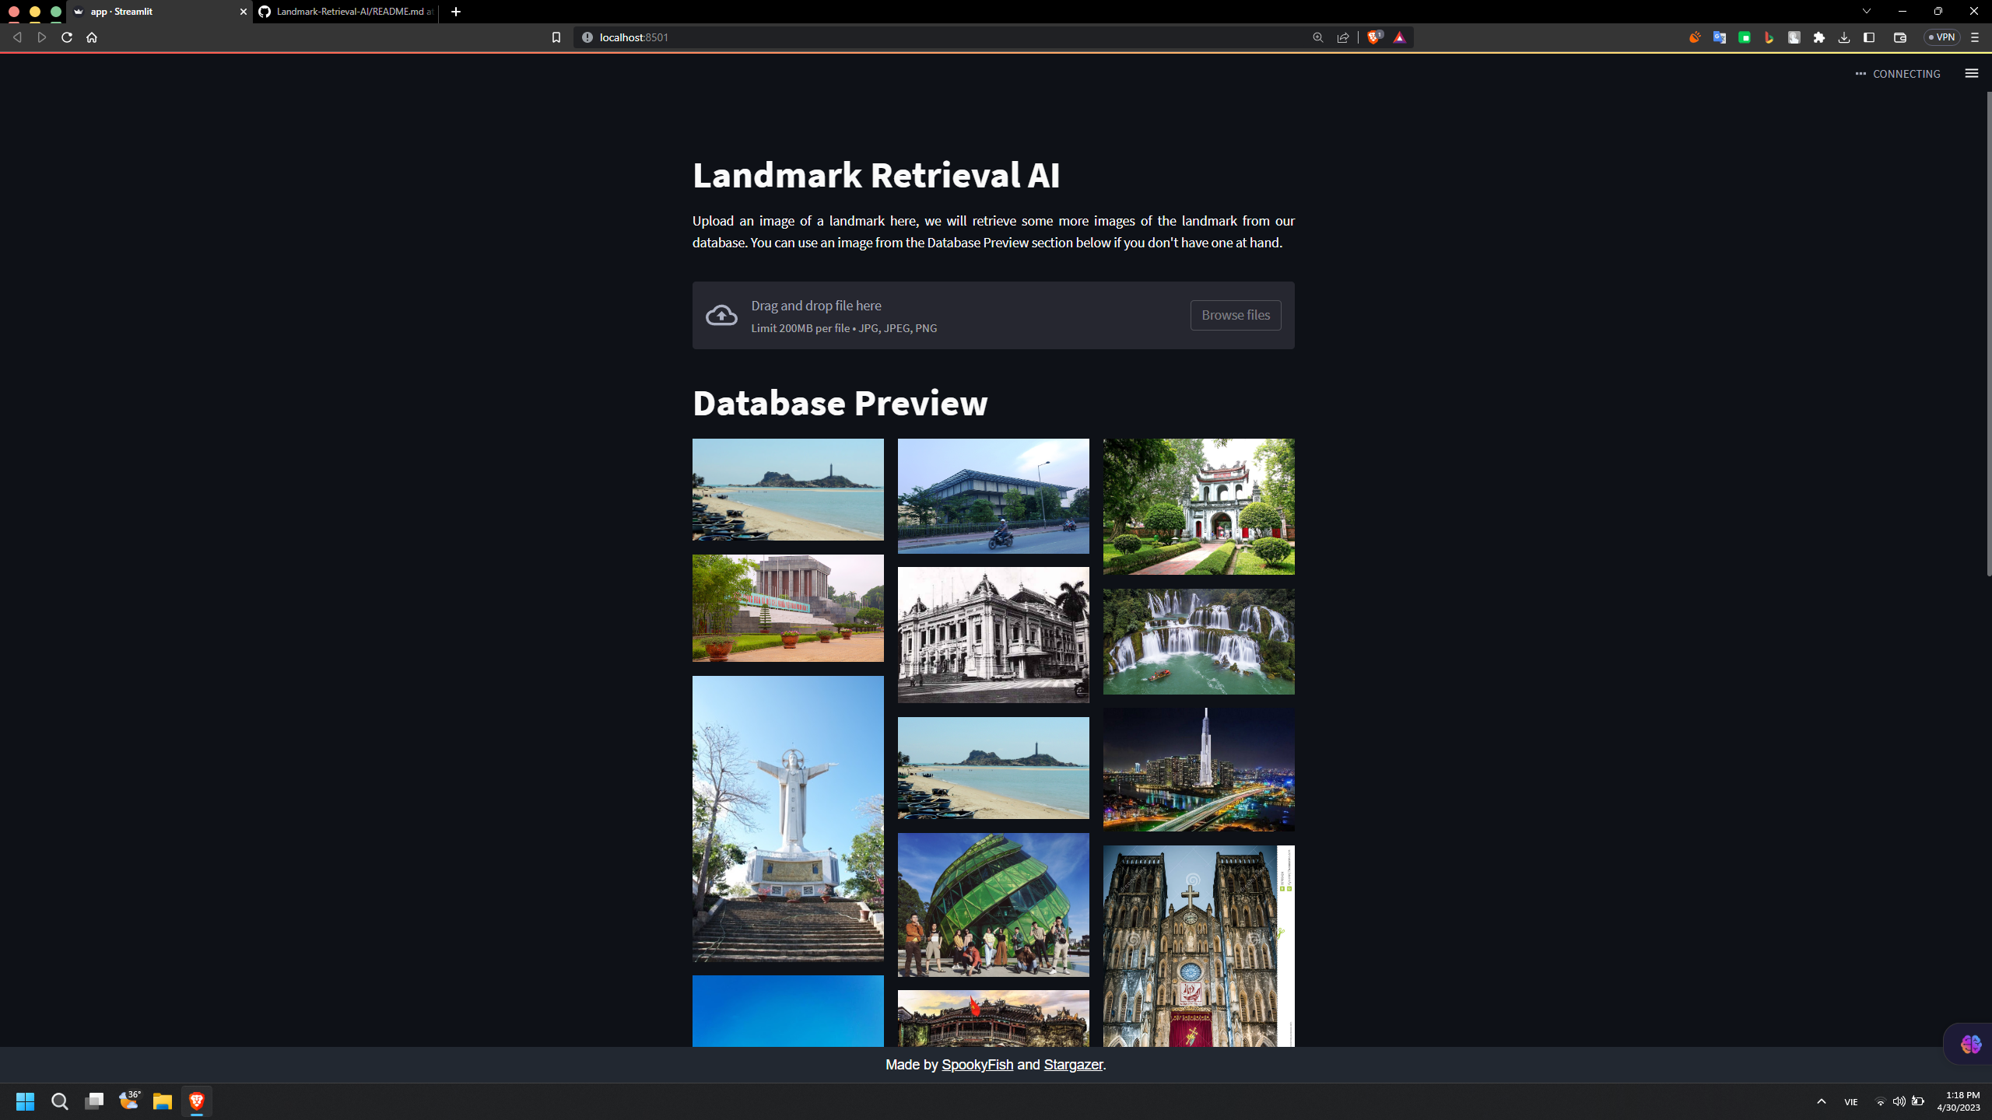Viewport: 1992px width, 1120px height.
Task: Switch to Landmark-Retrieval-AI README tab
Action: pyautogui.click(x=346, y=12)
